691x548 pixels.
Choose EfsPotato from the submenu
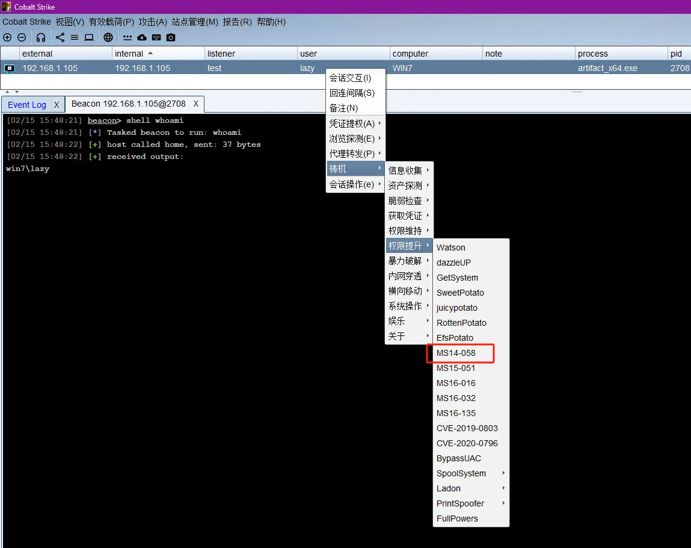[471, 338]
